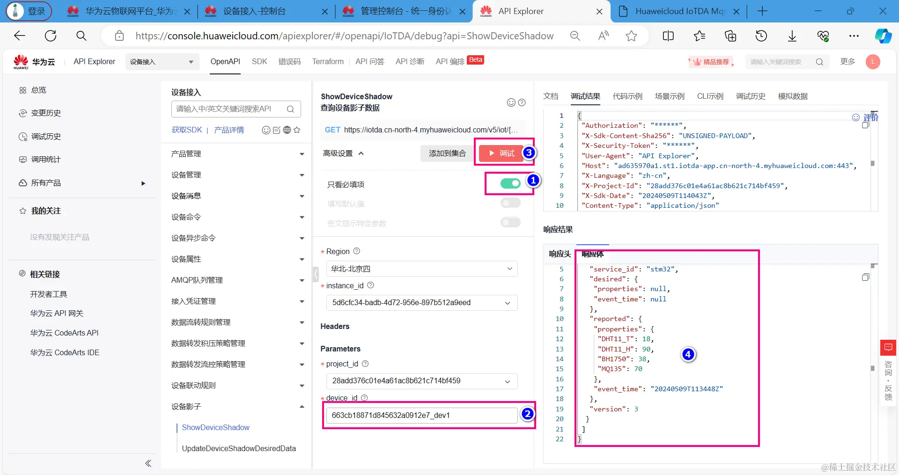This screenshot has width=899, height=475.
Task: Expand the 设备管理 menu section
Action: (x=238, y=175)
